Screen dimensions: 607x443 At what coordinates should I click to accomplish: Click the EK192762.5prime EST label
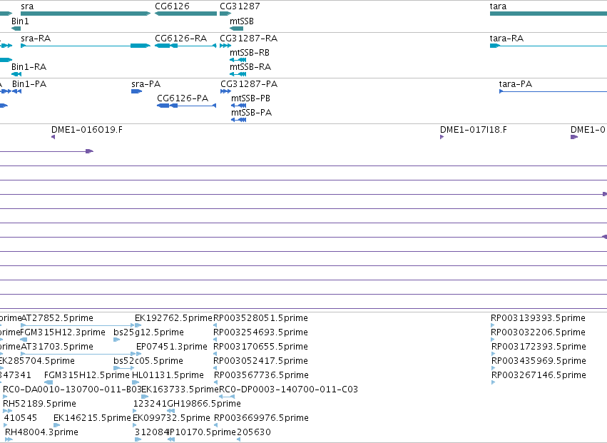(173, 318)
